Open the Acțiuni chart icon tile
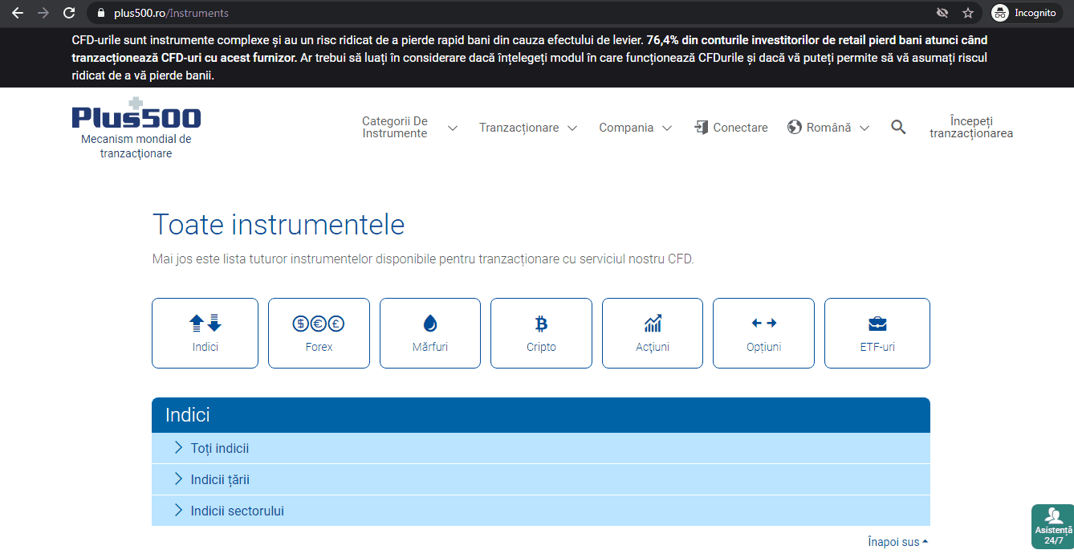 652,333
